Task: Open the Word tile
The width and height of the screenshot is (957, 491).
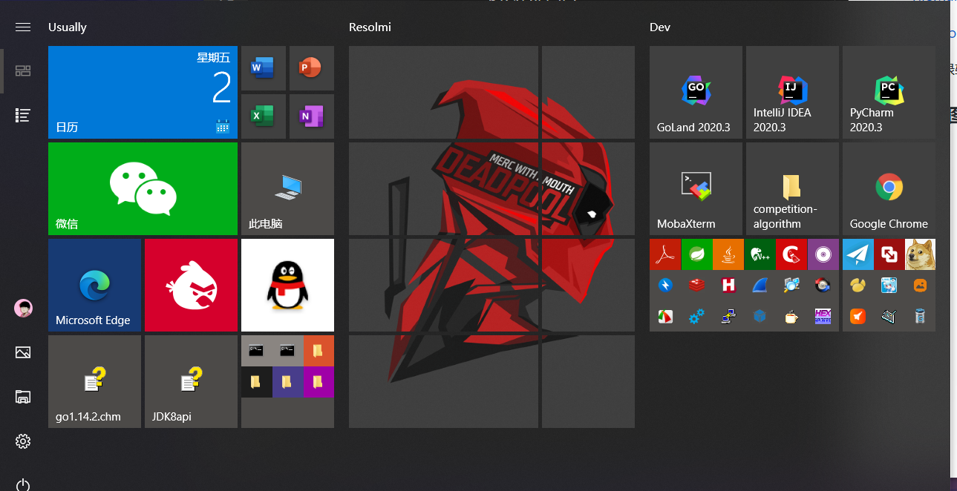Action: (263, 68)
